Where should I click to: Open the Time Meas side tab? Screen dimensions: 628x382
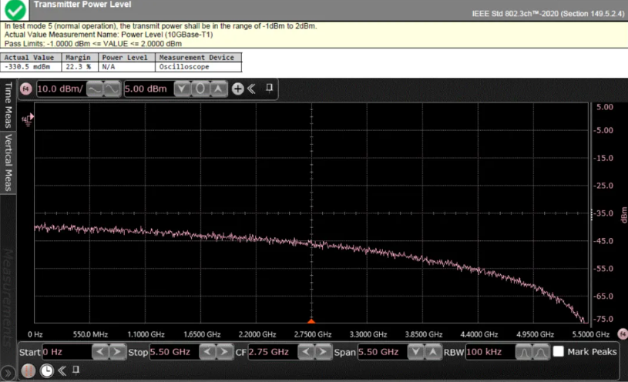coord(8,105)
